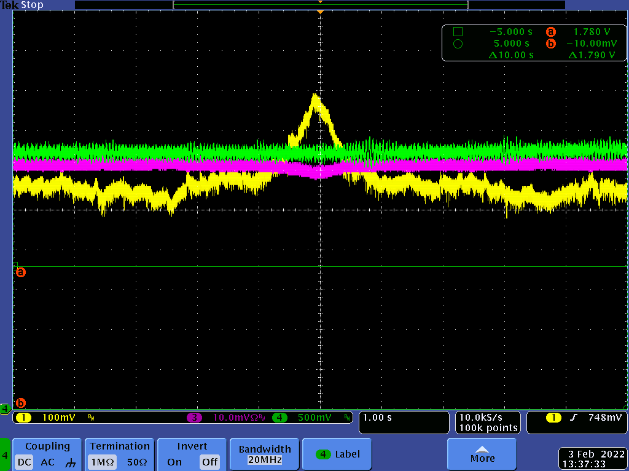Image resolution: width=629 pixels, height=471 pixels.
Task: Click the orange trigger position marker at top
Action: click(x=319, y=11)
